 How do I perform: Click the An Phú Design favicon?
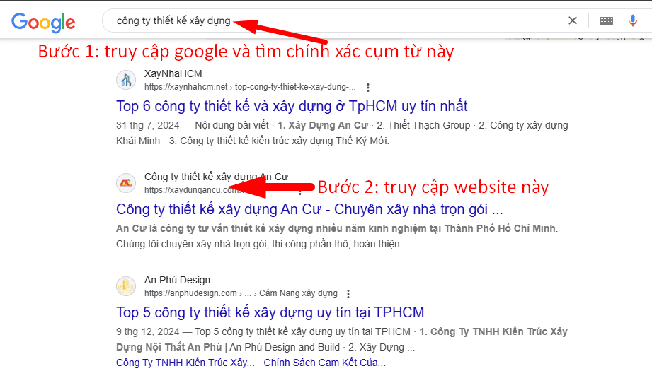pyautogui.click(x=126, y=286)
